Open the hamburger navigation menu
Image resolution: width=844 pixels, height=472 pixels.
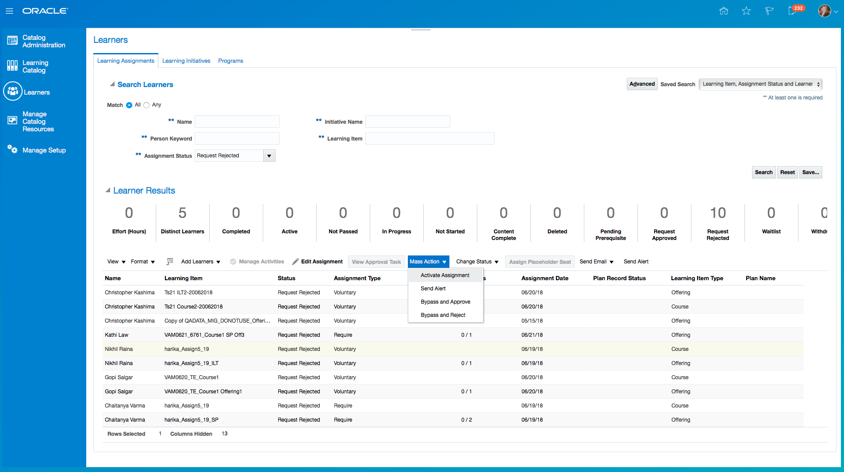click(9, 11)
